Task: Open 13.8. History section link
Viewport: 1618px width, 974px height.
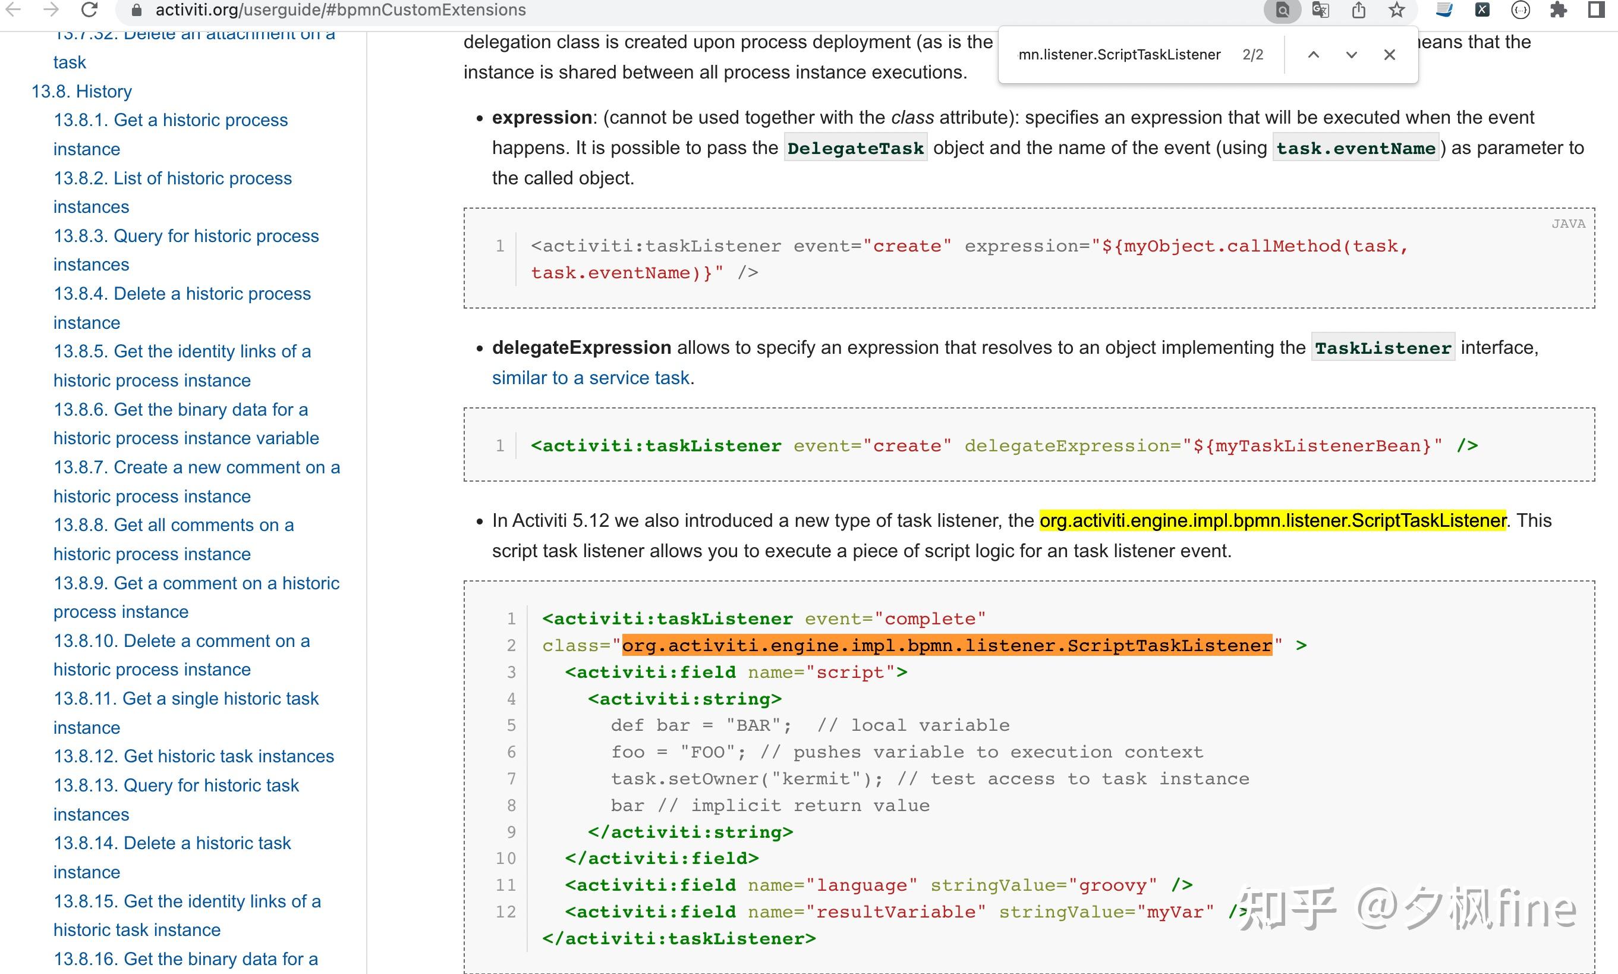Action: (81, 91)
